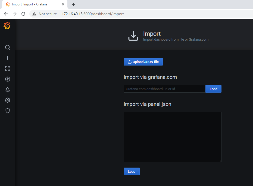253x186 pixels.
Task: Click the address bar URL
Action: pyautogui.click(x=93, y=14)
